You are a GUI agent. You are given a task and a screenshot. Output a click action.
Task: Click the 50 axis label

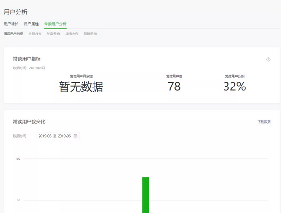[19, 200]
